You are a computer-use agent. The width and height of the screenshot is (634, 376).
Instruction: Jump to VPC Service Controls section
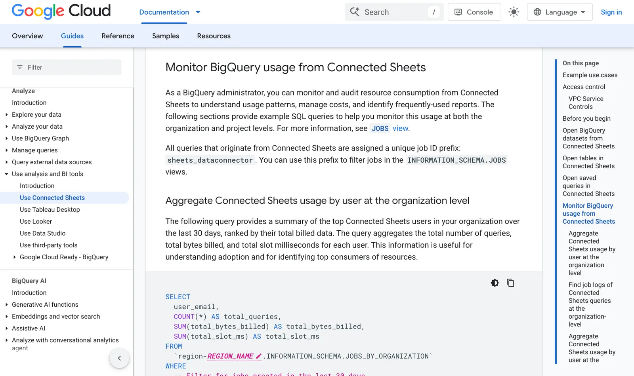[x=586, y=103]
